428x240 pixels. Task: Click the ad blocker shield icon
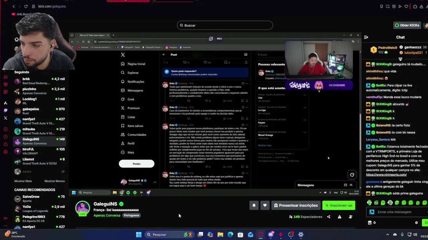click(394, 6)
